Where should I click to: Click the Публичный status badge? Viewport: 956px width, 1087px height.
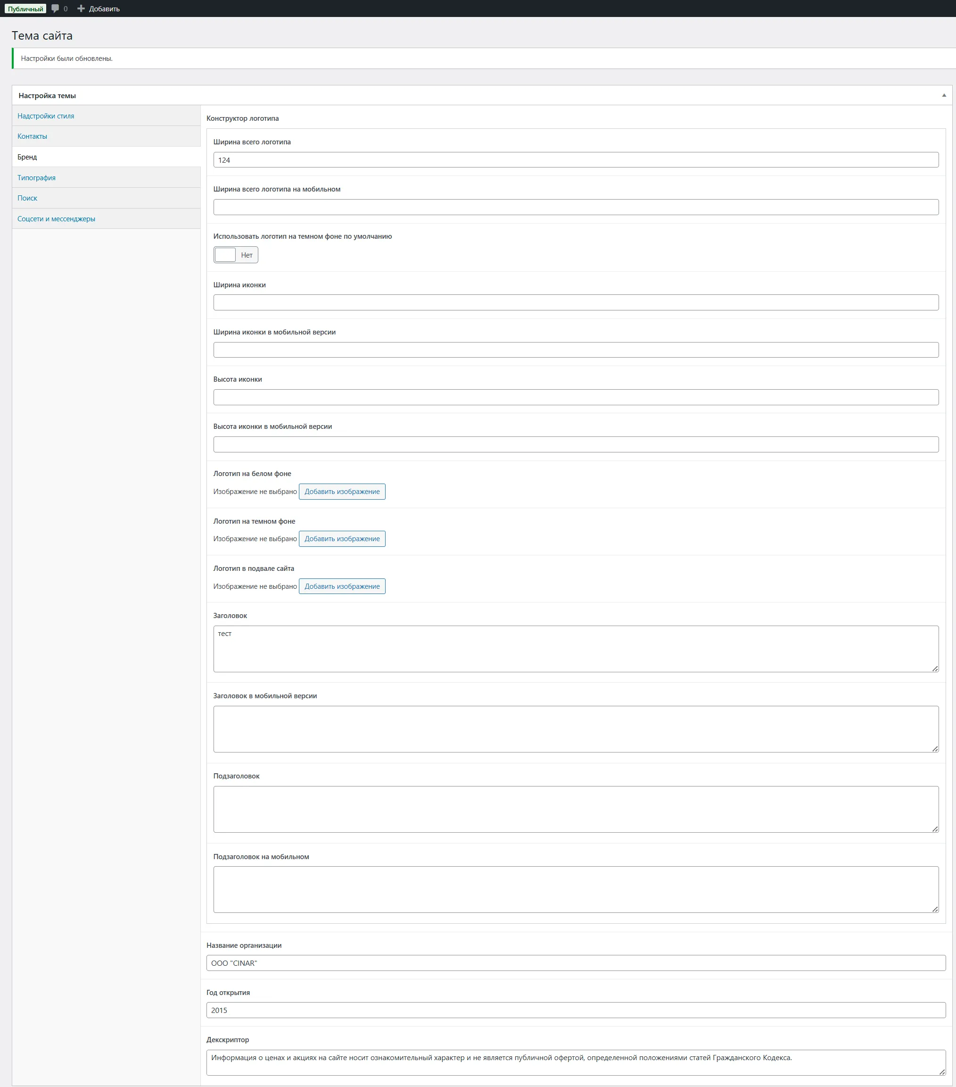25,8
